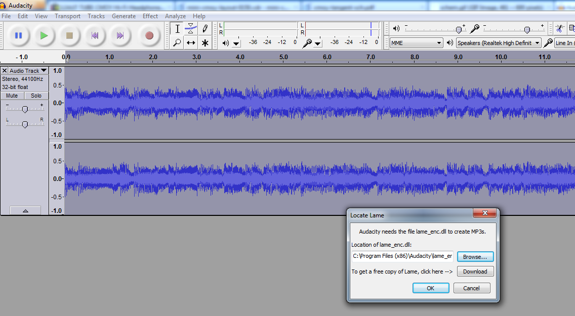575x316 pixels.
Task: Click the output playback level meter bars
Action: tap(260, 29)
